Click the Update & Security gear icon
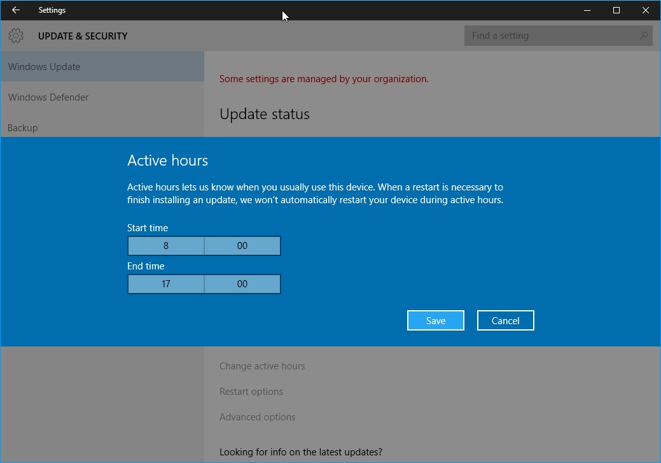 point(16,36)
